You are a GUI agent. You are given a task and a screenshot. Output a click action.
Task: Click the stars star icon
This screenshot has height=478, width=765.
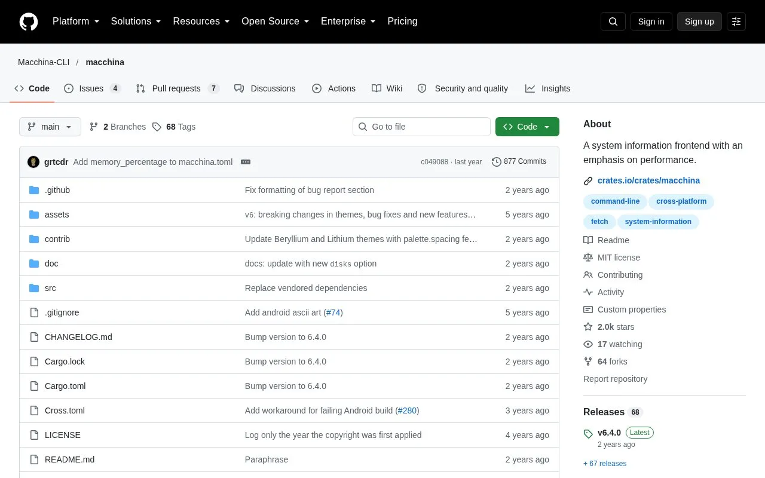point(588,327)
